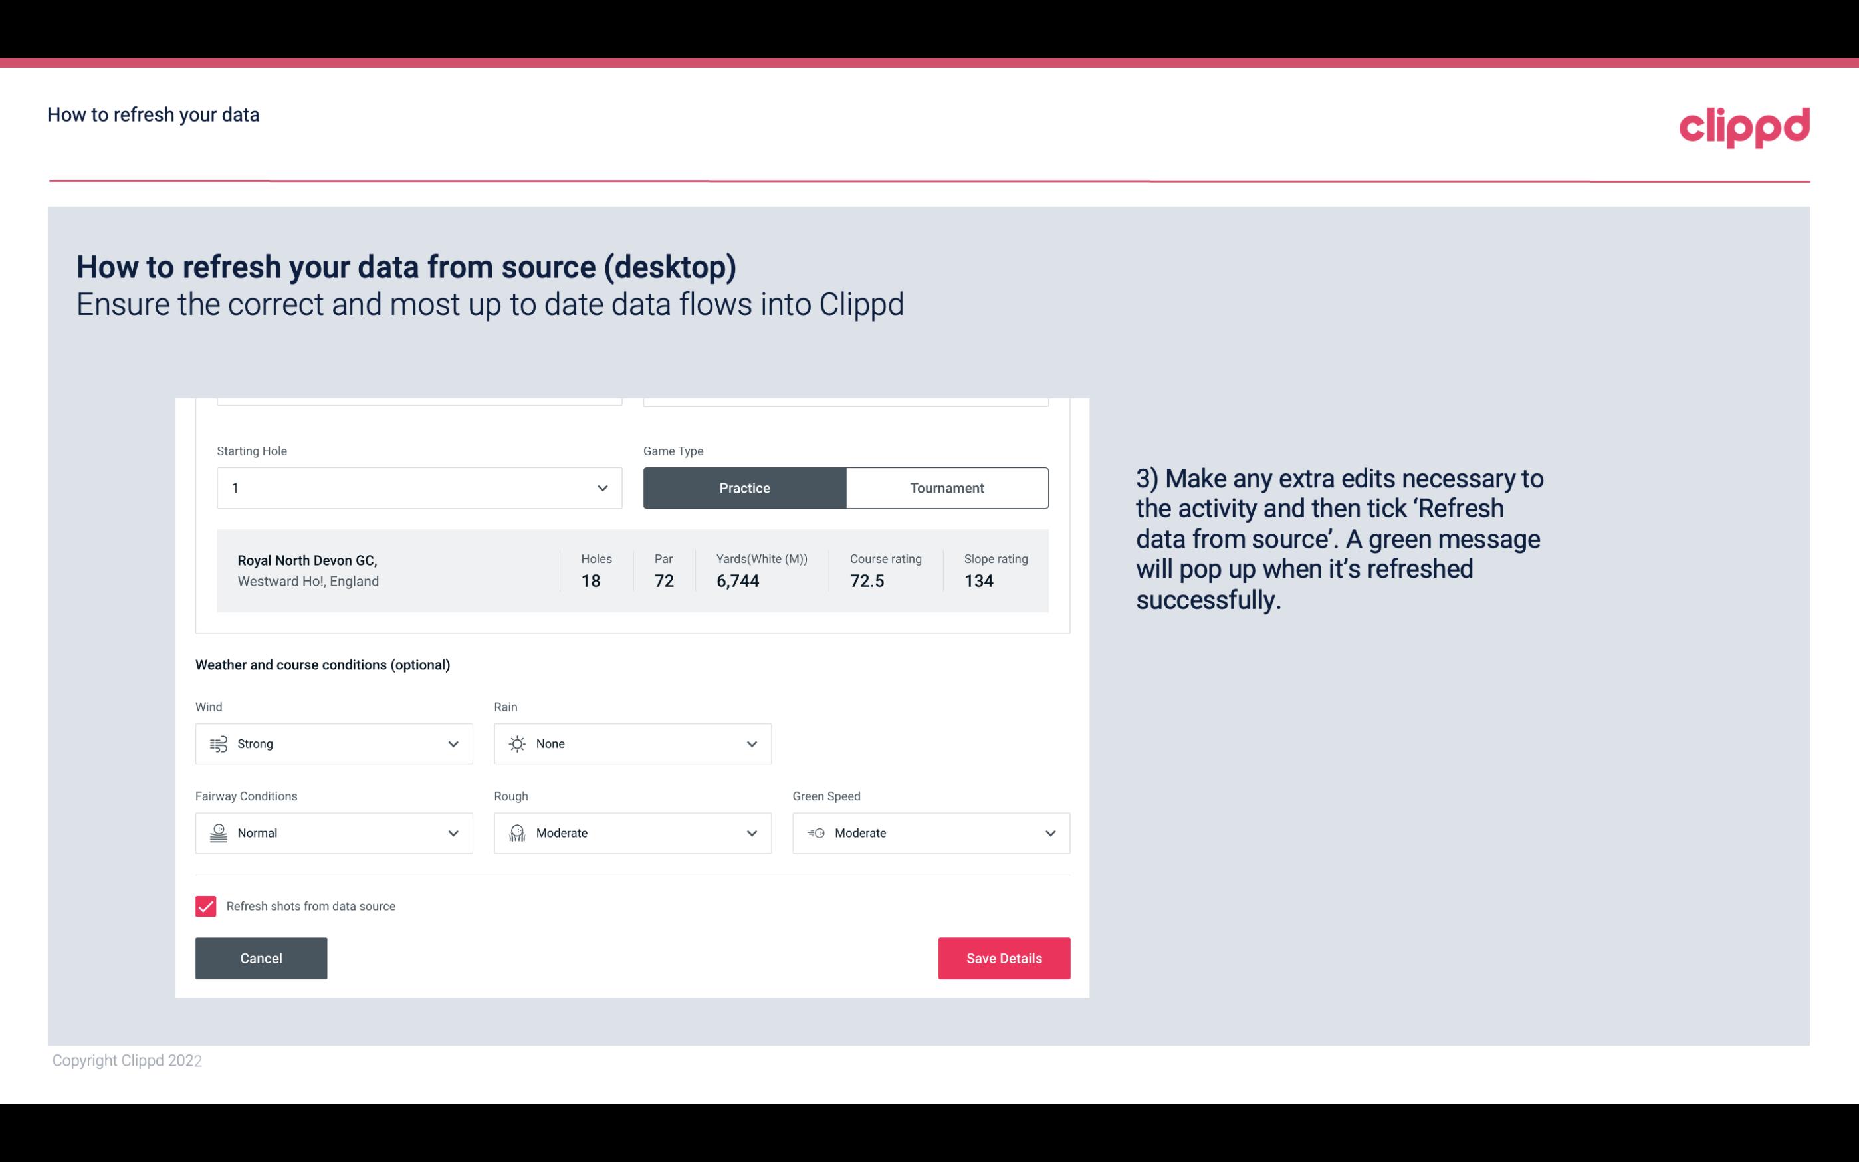Click the Save Details button
The height and width of the screenshot is (1162, 1859).
(x=1004, y=957)
